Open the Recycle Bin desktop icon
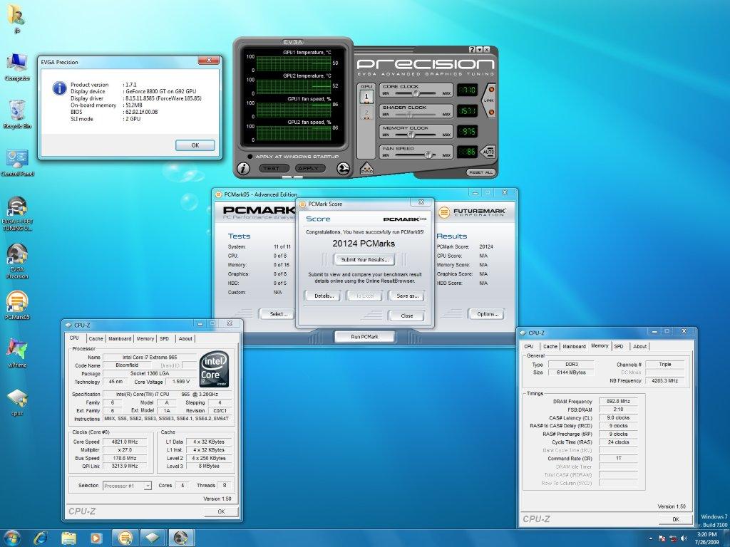This screenshot has height=547, width=730. click(17, 115)
